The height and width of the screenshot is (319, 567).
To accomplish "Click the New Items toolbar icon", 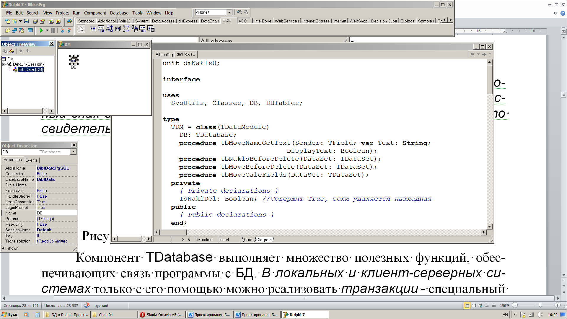I will coord(8,21).
